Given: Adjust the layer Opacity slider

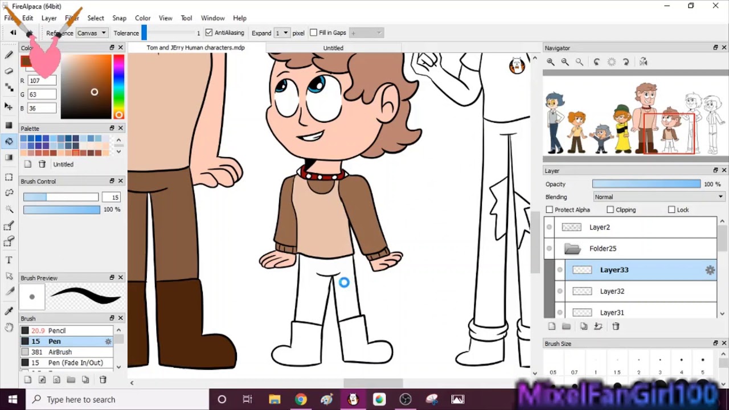Looking at the screenshot, I should [646, 184].
